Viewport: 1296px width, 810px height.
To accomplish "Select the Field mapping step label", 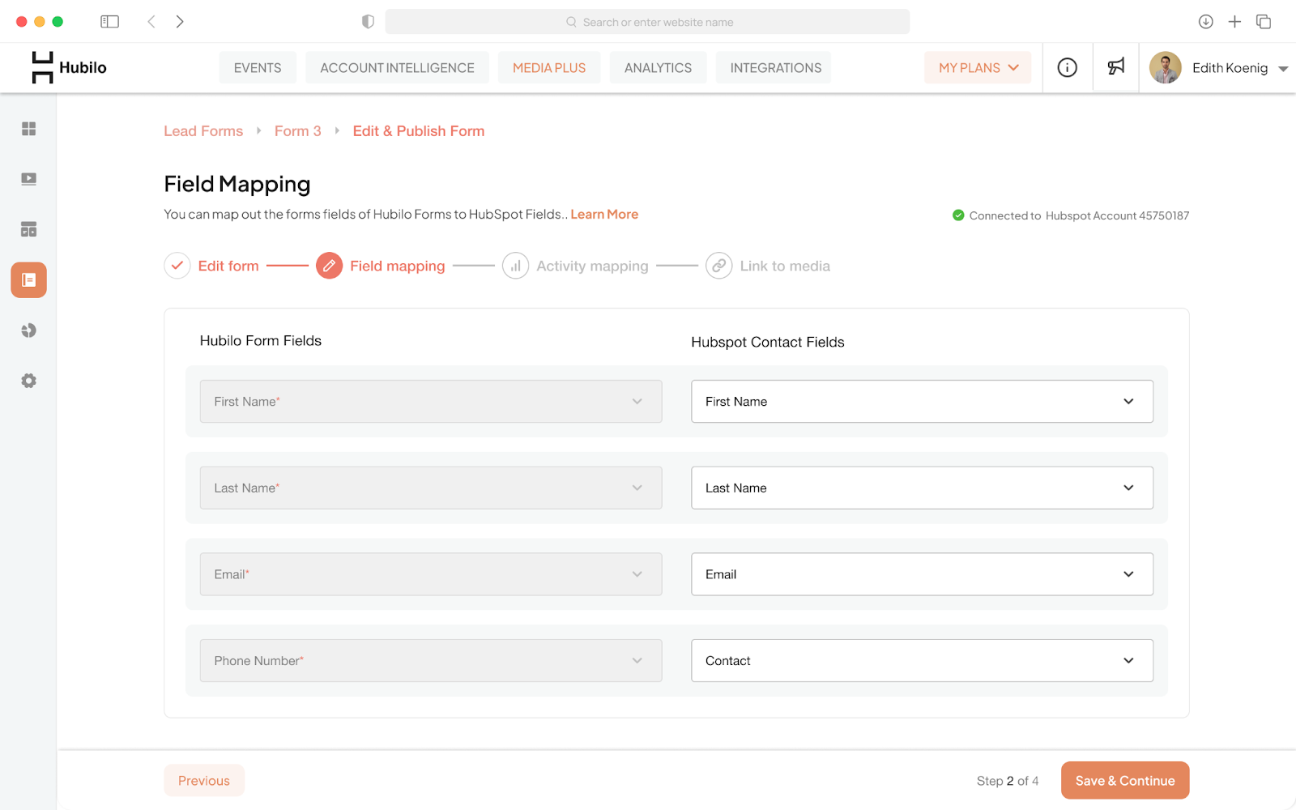I will (398, 266).
